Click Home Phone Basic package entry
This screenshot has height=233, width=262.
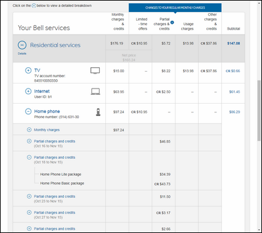click(62, 183)
